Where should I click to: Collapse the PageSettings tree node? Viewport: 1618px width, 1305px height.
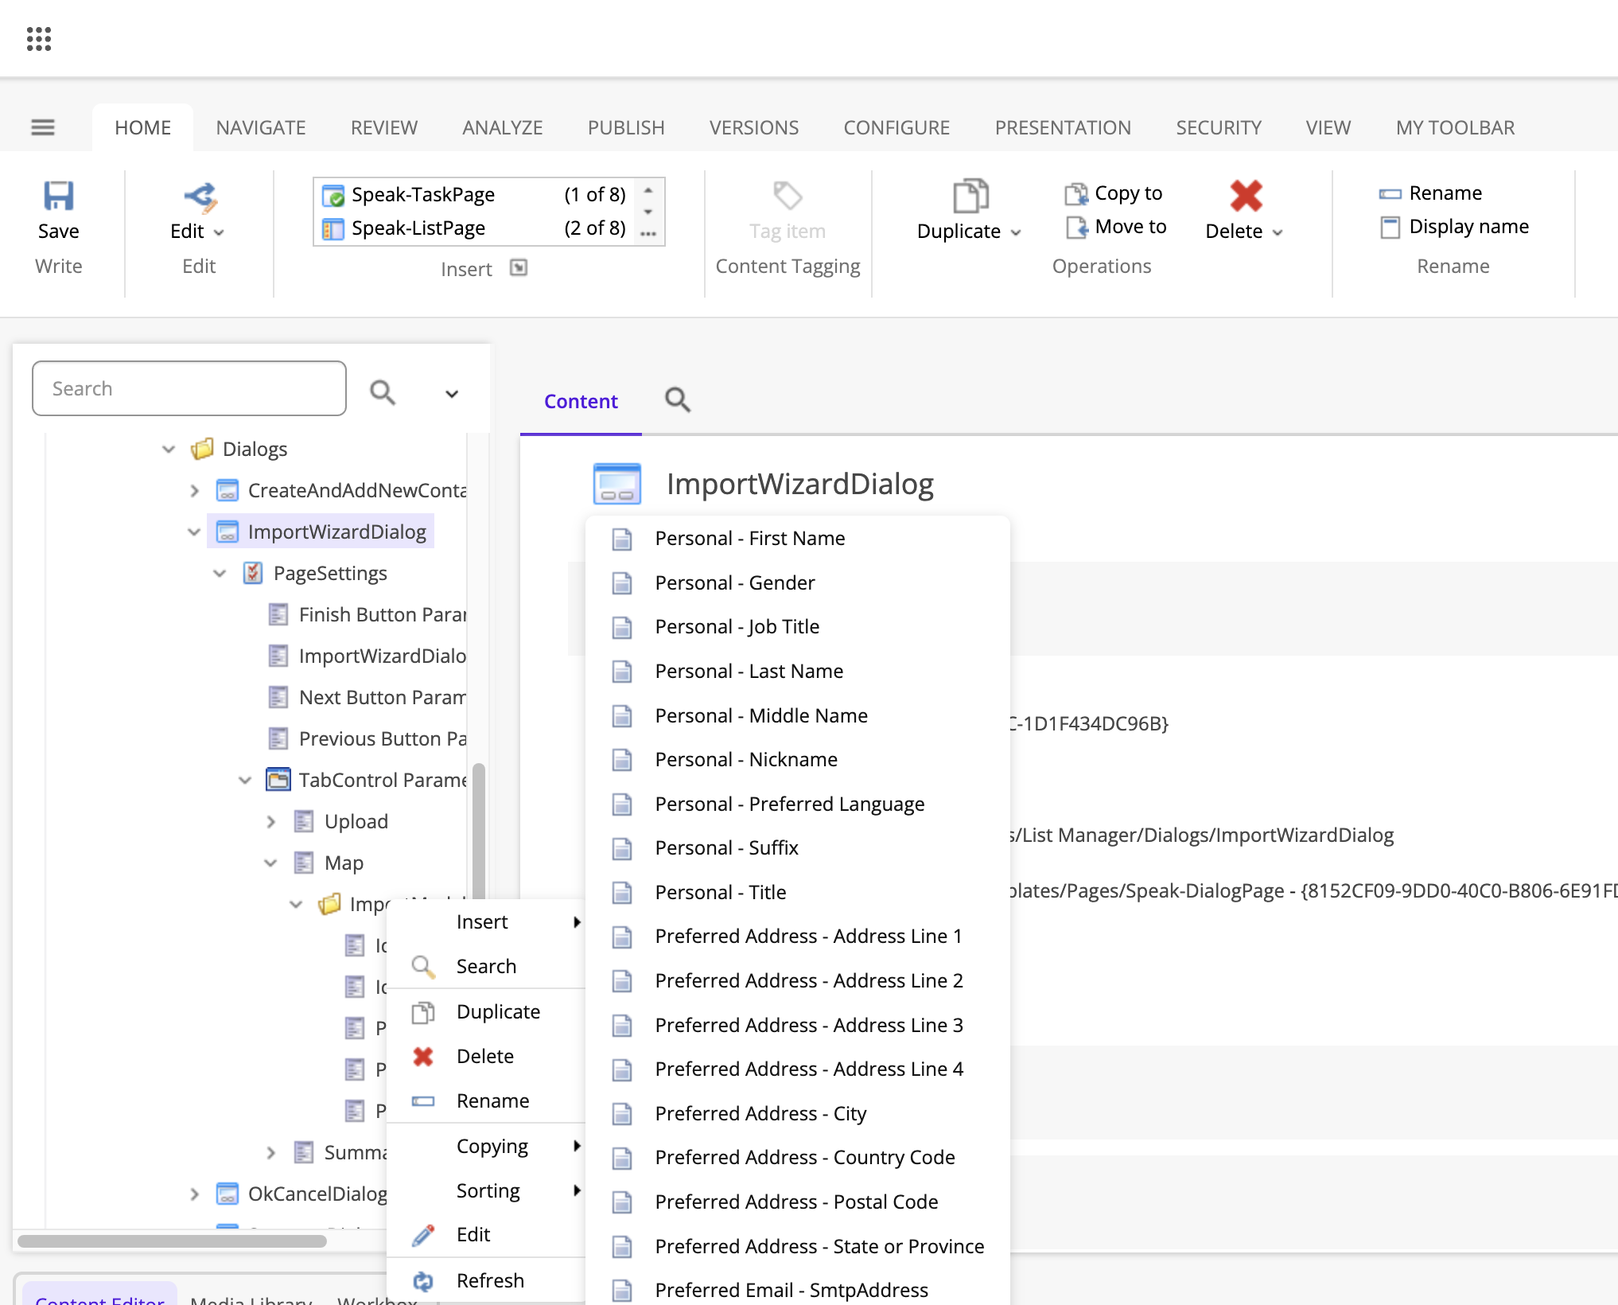coord(220,574)
